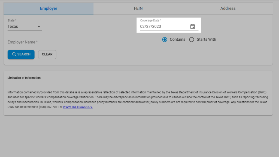Open the WWW.TDI.TEXAS.GOV link
Viewport: 279px width, 157px height.
tap(78, 107)
